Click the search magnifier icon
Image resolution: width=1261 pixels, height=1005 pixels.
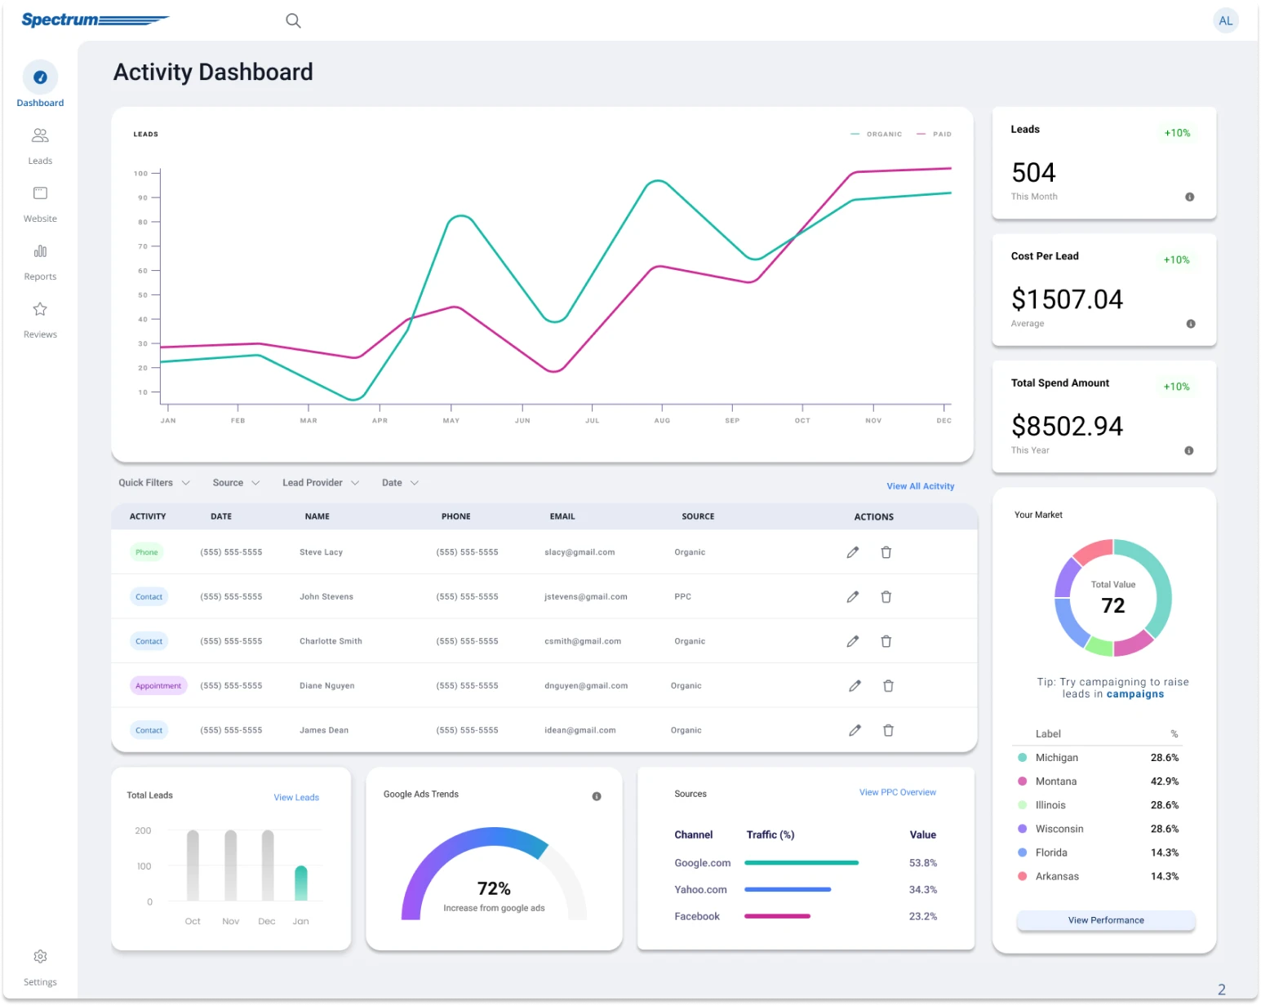(293, 21)
